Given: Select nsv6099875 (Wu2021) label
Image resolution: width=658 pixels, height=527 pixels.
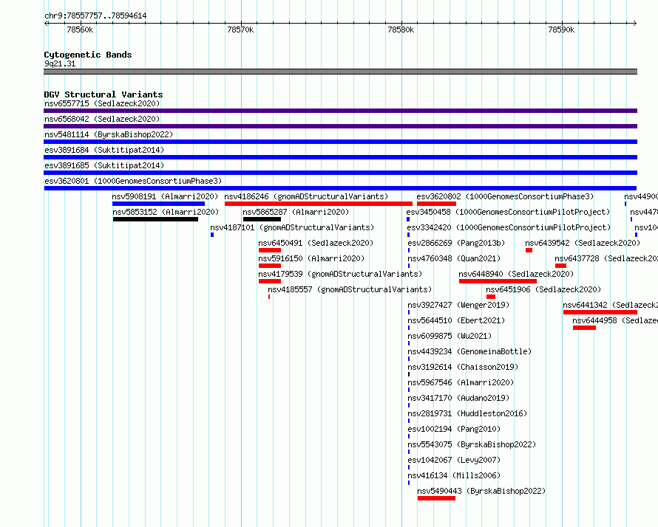Looking at the screenshot, I should [450, 336].
